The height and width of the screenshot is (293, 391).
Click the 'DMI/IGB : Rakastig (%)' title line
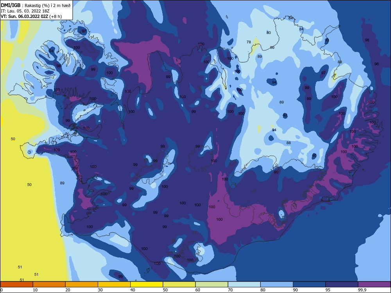[36, 5]
